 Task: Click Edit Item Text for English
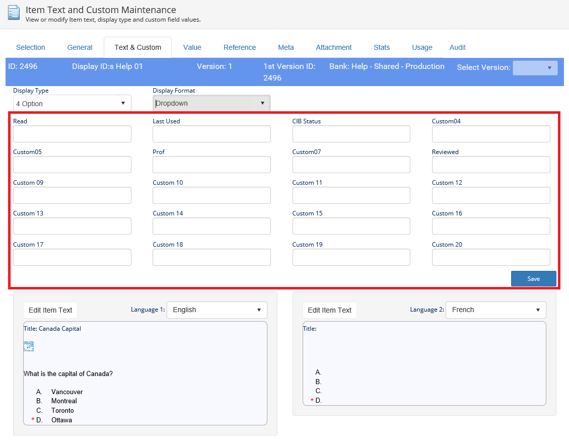coord(50,310)
